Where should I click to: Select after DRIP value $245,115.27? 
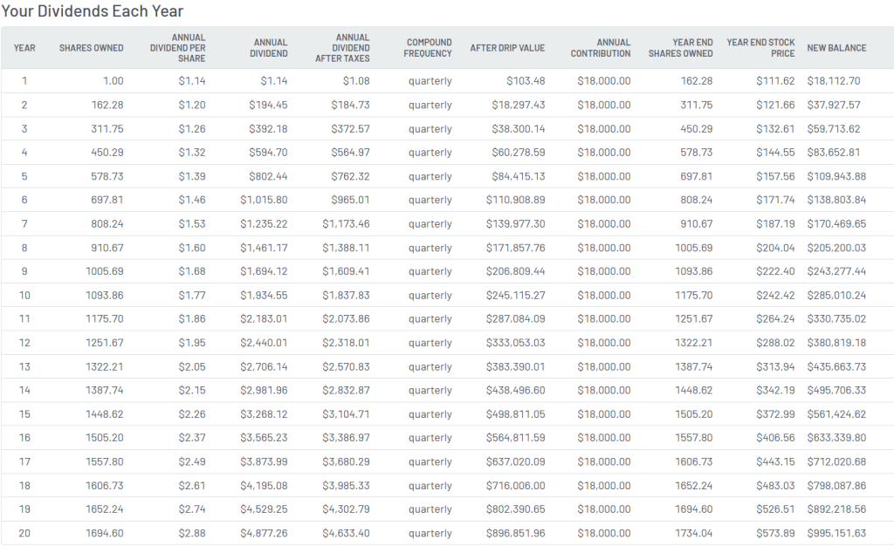(515, 296)
